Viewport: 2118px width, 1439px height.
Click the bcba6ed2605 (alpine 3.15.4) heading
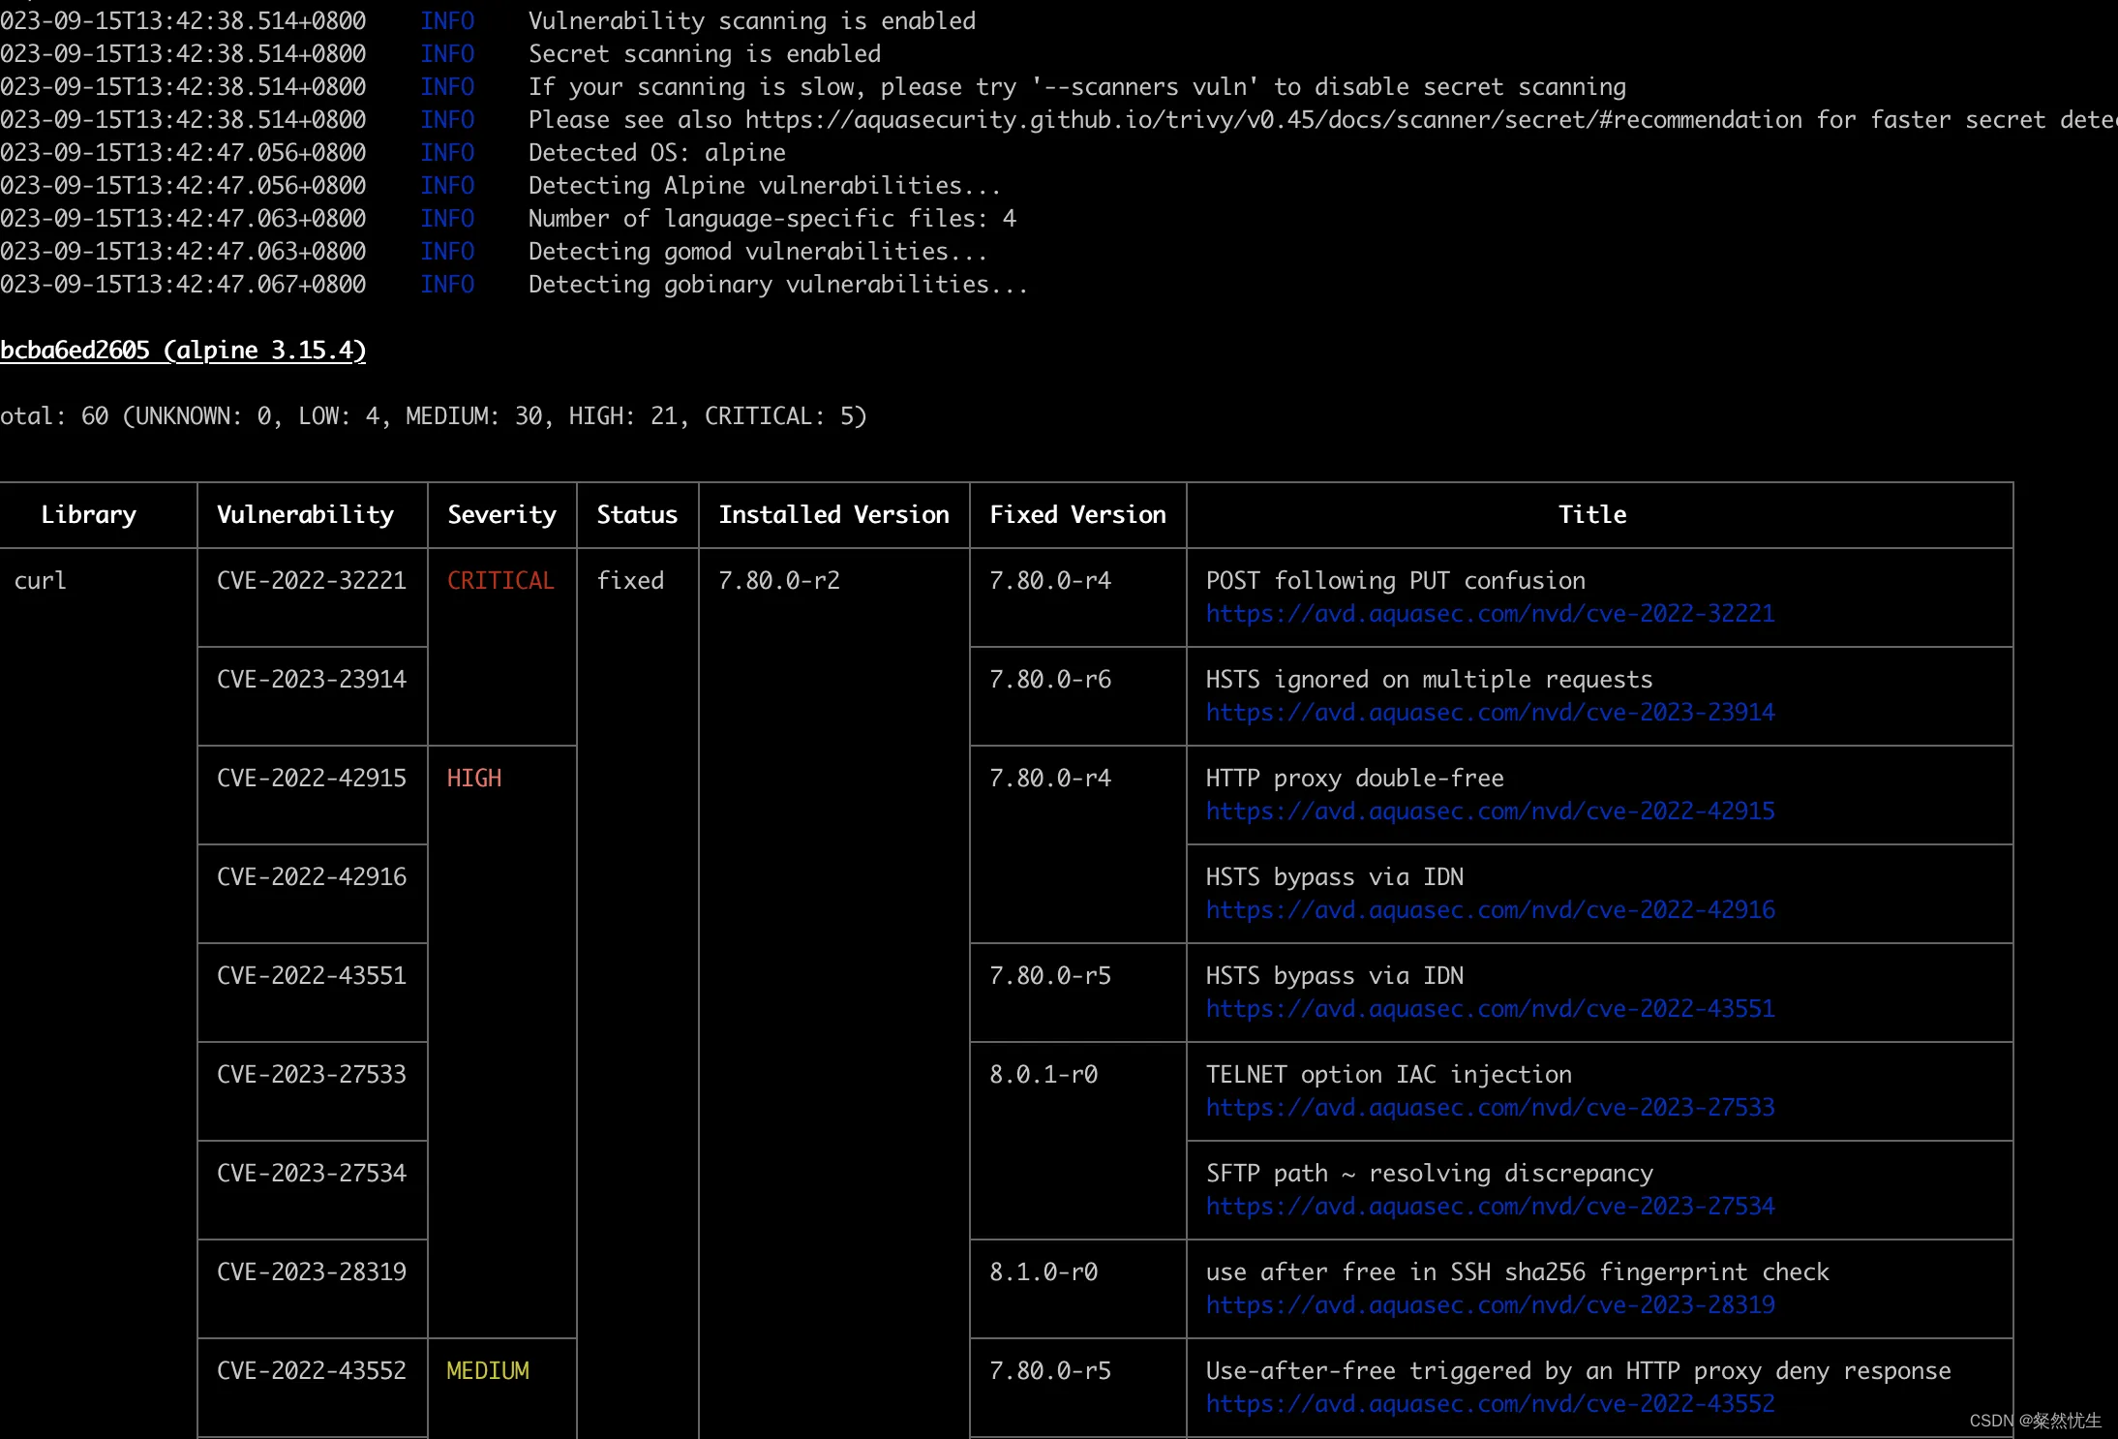coord(183,351)
